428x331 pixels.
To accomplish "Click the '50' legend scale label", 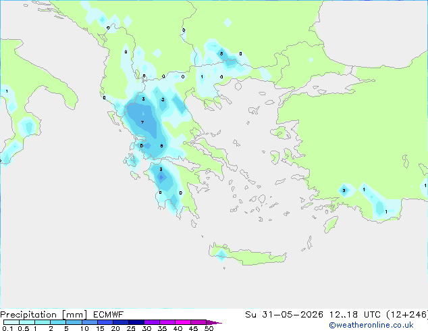I will pyautogui.click(x=209, y=328).
